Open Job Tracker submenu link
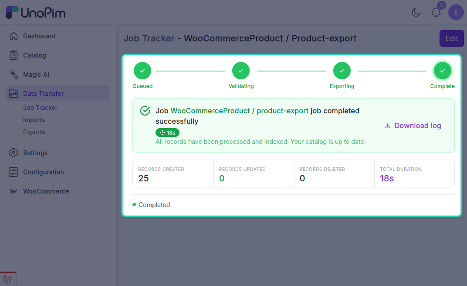This screenshot has width=467, height=286. tap(40, 108)
